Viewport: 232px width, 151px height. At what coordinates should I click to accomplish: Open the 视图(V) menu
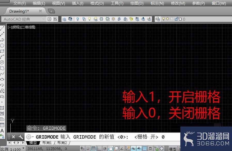pyautogui.click(x=59, y=3)
